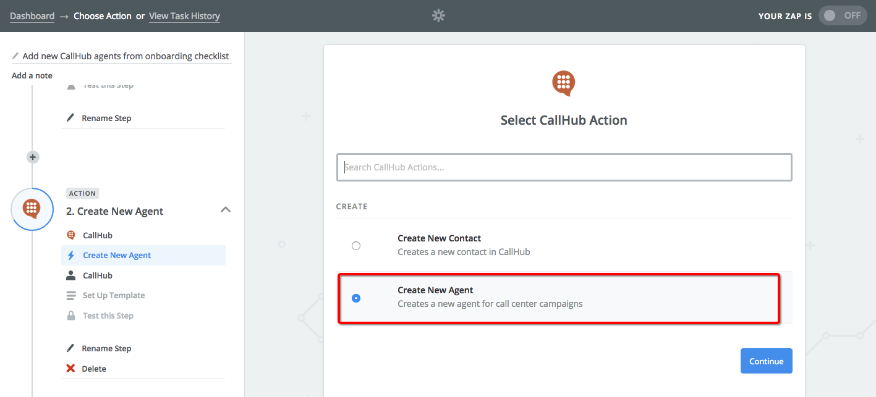
Task: Click 'Creates a new agent for call center campaigns' text
Action: coord(490,304)
